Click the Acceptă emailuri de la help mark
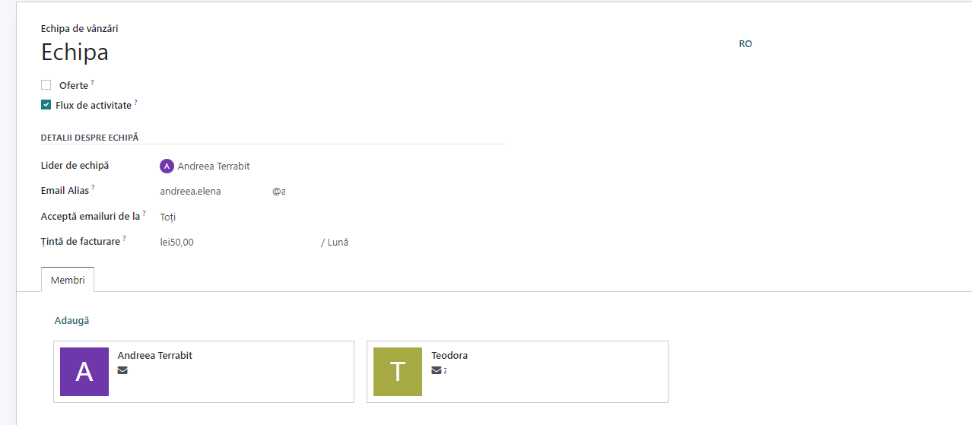Screen dimensions: 972x425 pyautogui.click(x=144, y=213)
